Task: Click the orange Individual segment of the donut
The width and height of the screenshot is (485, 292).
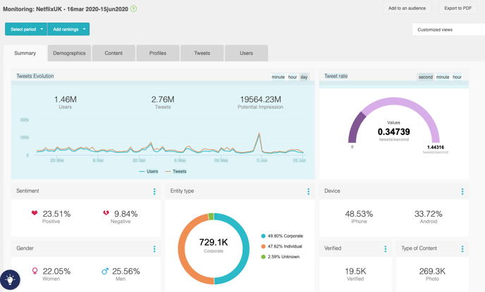Action: coord(182,250)
